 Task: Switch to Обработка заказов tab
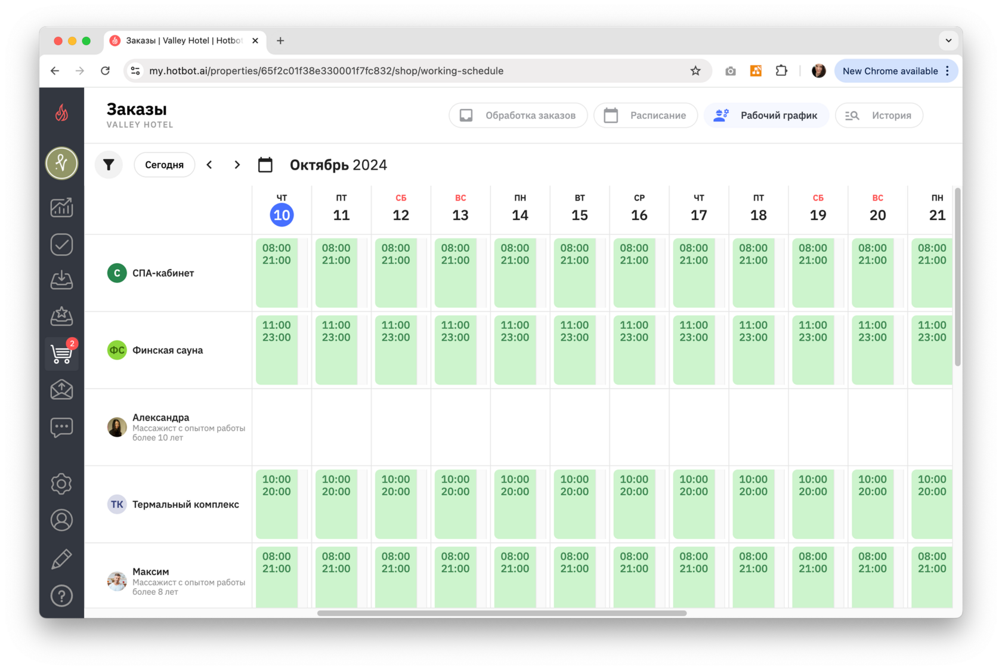[518, 115]
